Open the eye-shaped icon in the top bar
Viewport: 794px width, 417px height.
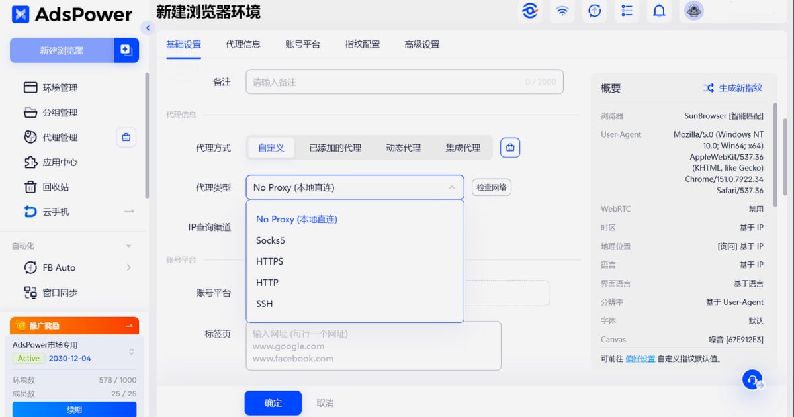coord(529,11)
